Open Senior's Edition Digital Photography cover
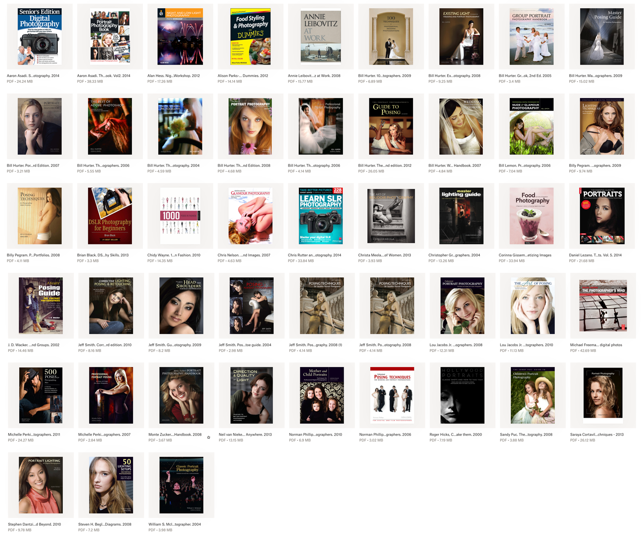The width and height of the screenshot is (642, 549). [x=39, y=36]
